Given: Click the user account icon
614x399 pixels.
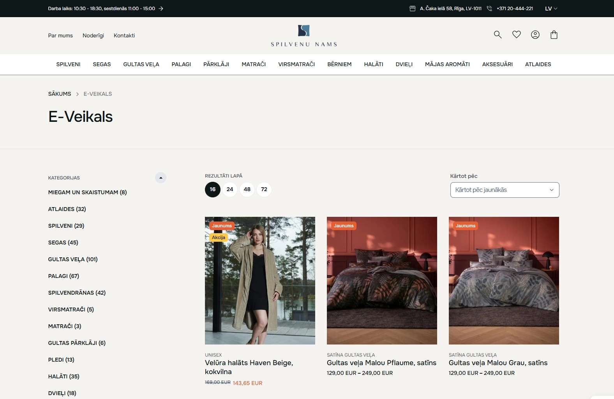Looking at the screenshot, I should 535,35.
